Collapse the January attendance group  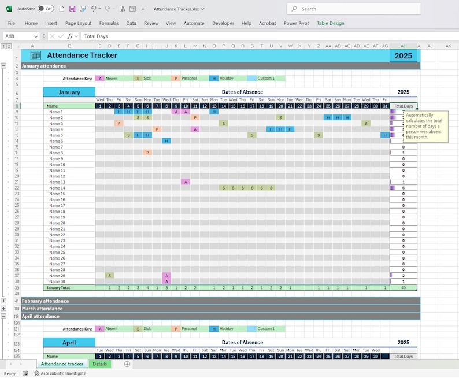pyautogui.click(x=3, y=66)
